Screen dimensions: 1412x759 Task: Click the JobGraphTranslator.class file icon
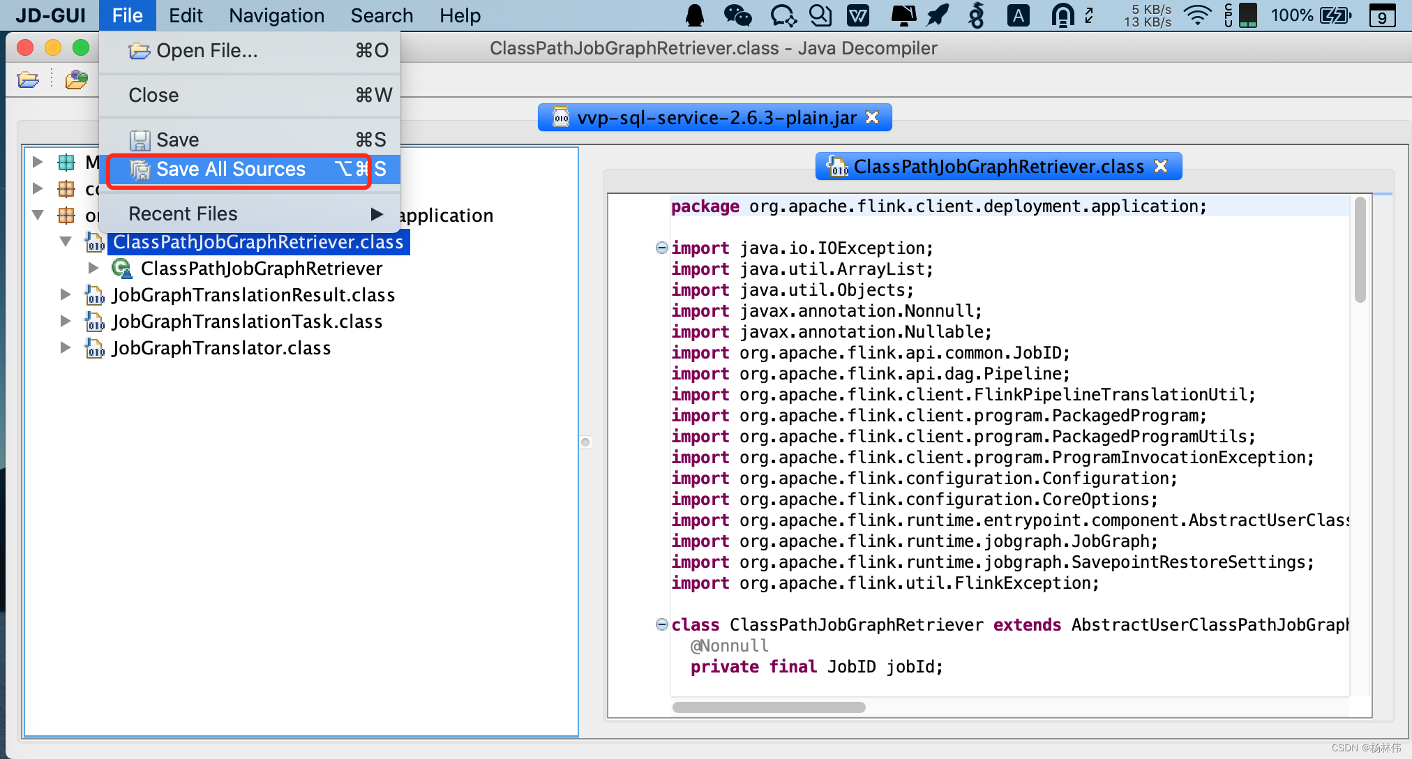point(95,348)
